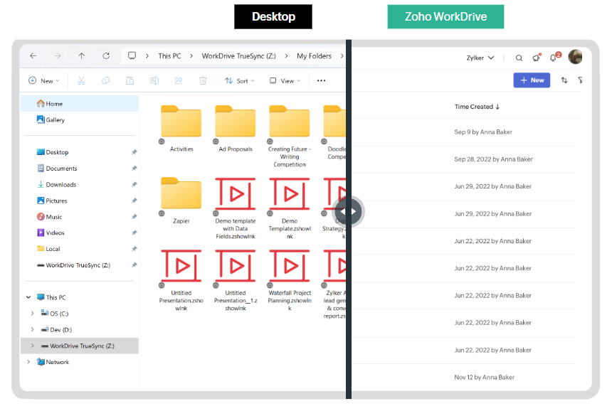
Task: Click the 'Nov 12 by Anna Baker' row
Action: pyautogui.click(x=465, y=377)
